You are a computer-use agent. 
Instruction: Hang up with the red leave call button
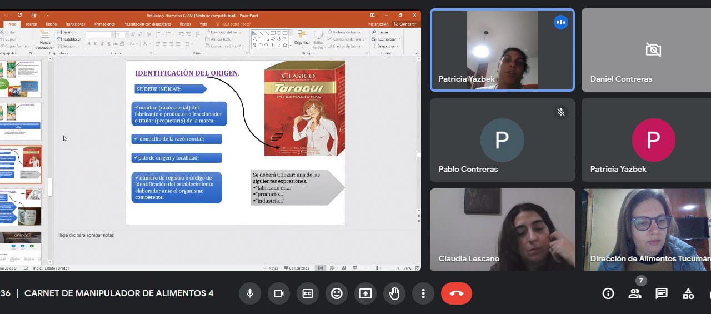click(x=457, y=293)
